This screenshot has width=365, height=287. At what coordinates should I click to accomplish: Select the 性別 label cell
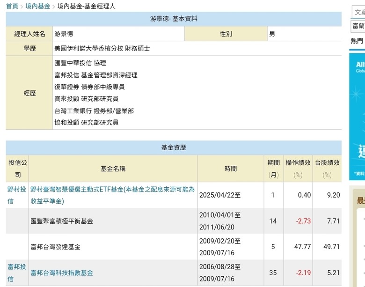coord(226,34)
